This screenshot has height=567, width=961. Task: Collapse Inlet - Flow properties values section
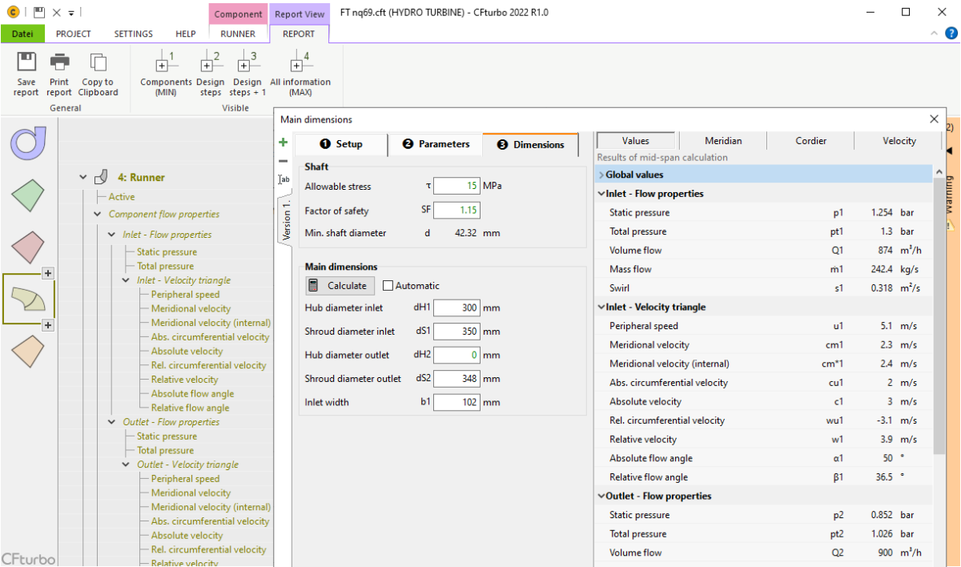click(601, 194)
